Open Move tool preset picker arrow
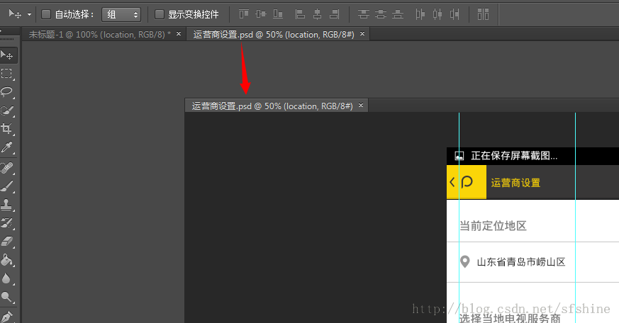Image resolution: width=619 pixels, height=323 pixels. tap(29, 15)
